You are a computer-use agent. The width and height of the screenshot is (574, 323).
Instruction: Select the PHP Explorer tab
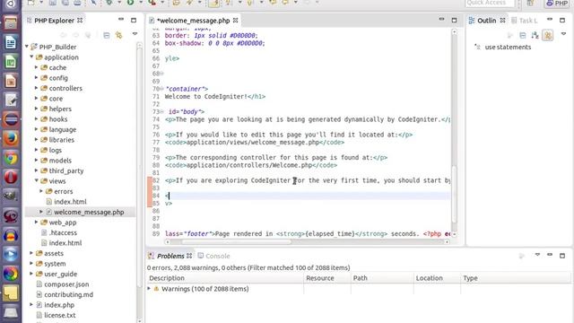click(55, 21)
